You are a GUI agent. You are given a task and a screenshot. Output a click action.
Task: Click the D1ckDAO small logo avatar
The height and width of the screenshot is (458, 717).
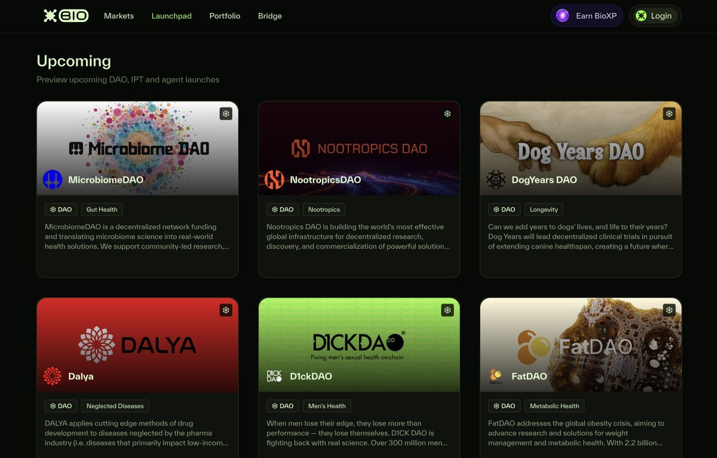click(274, 376)
